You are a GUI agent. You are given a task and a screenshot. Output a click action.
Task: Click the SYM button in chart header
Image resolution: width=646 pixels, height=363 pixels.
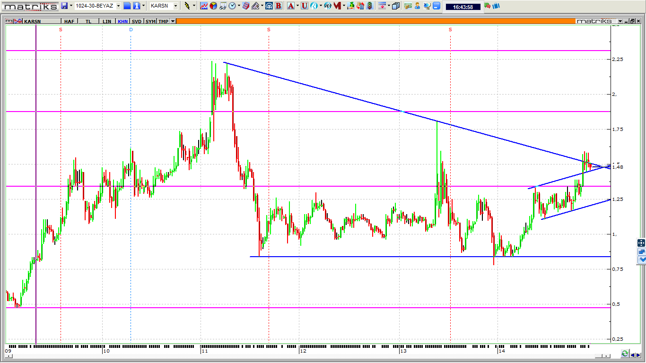(x=150, y=21)
